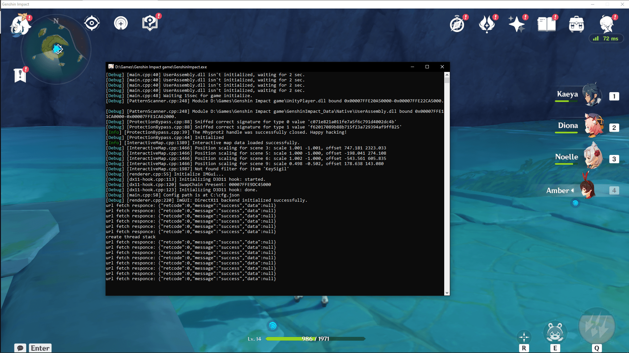Click the 'ImGUI: DirectX11 backend initialized' line

pyautogui.click(x=207, y=200)
